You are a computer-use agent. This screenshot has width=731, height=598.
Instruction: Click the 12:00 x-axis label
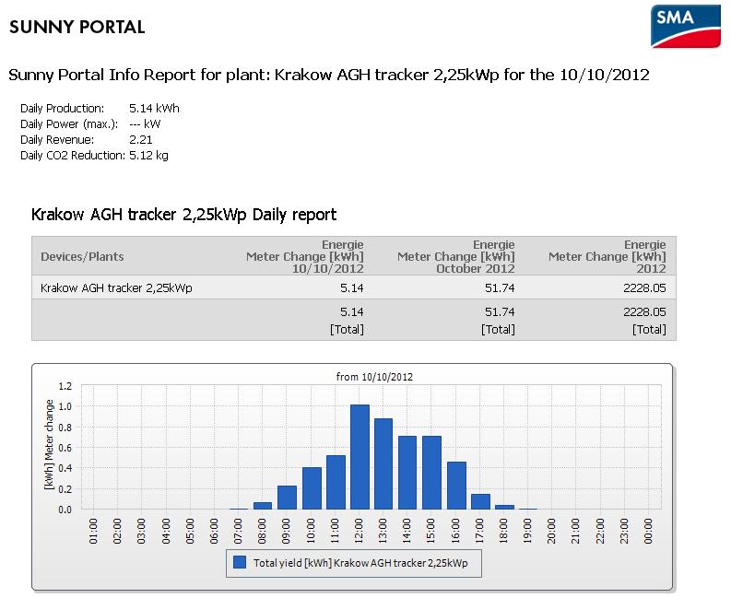[359, 531]
